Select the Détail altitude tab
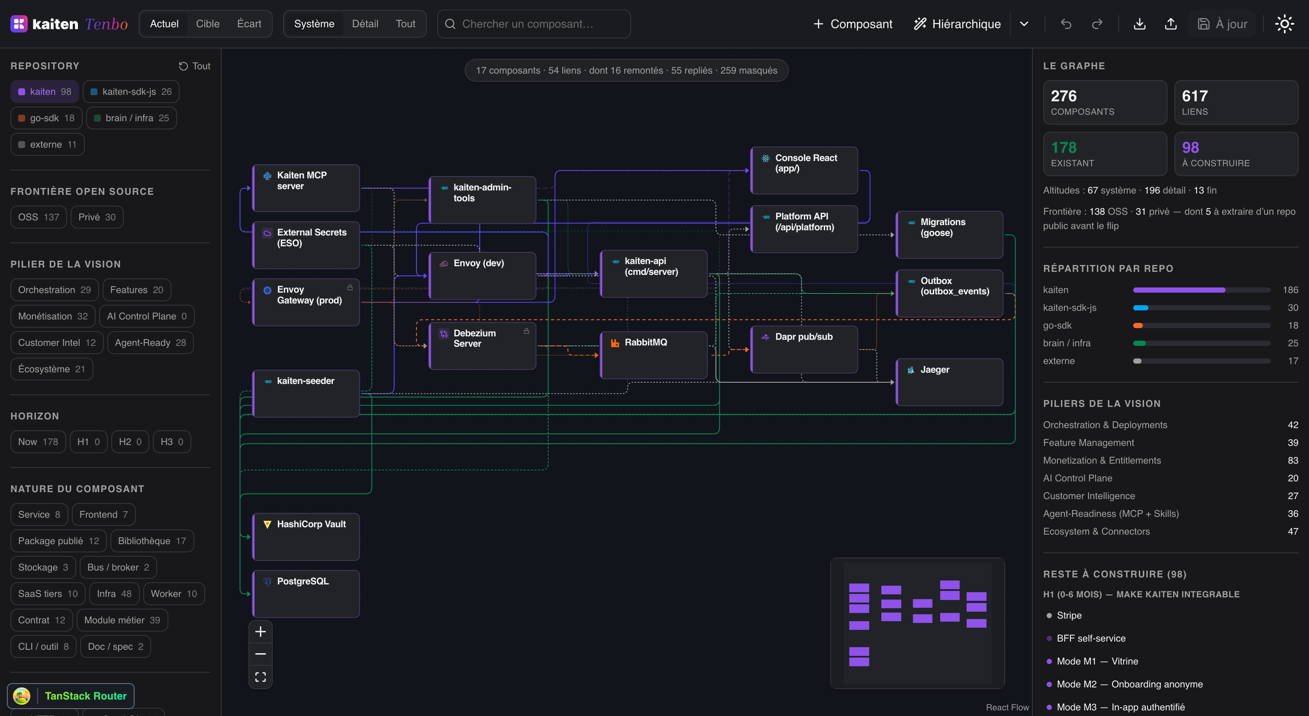This screenshot has height=716, width=1309. (x=365, y=24)
